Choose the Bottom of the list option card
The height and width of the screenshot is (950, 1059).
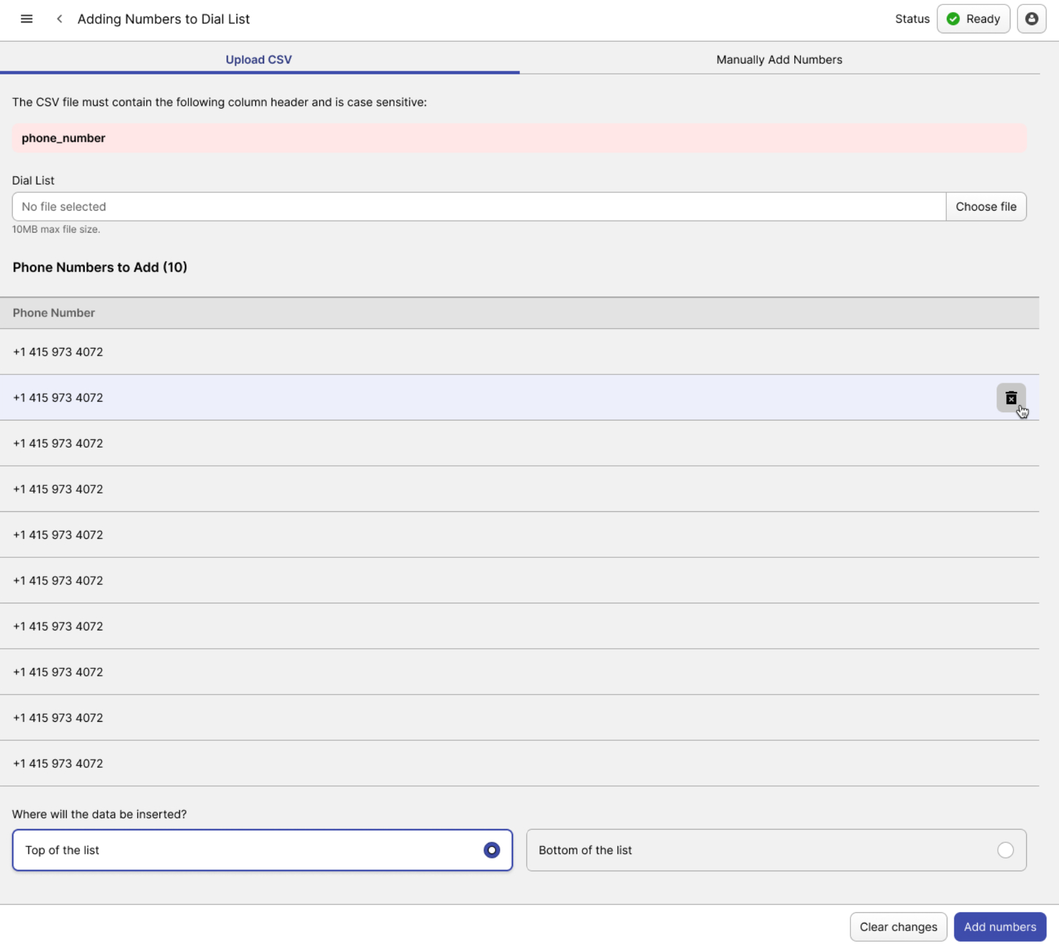pos(775,850)
